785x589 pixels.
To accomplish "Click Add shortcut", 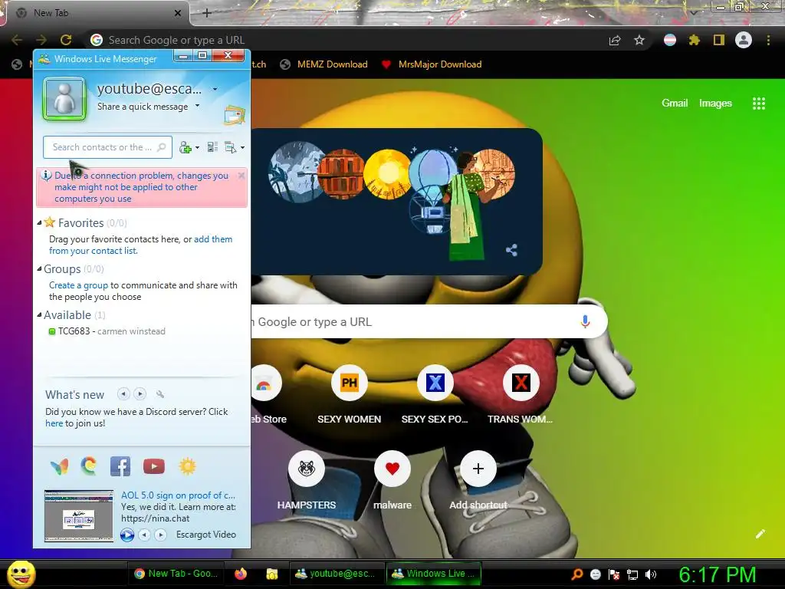I will (478, 480).
